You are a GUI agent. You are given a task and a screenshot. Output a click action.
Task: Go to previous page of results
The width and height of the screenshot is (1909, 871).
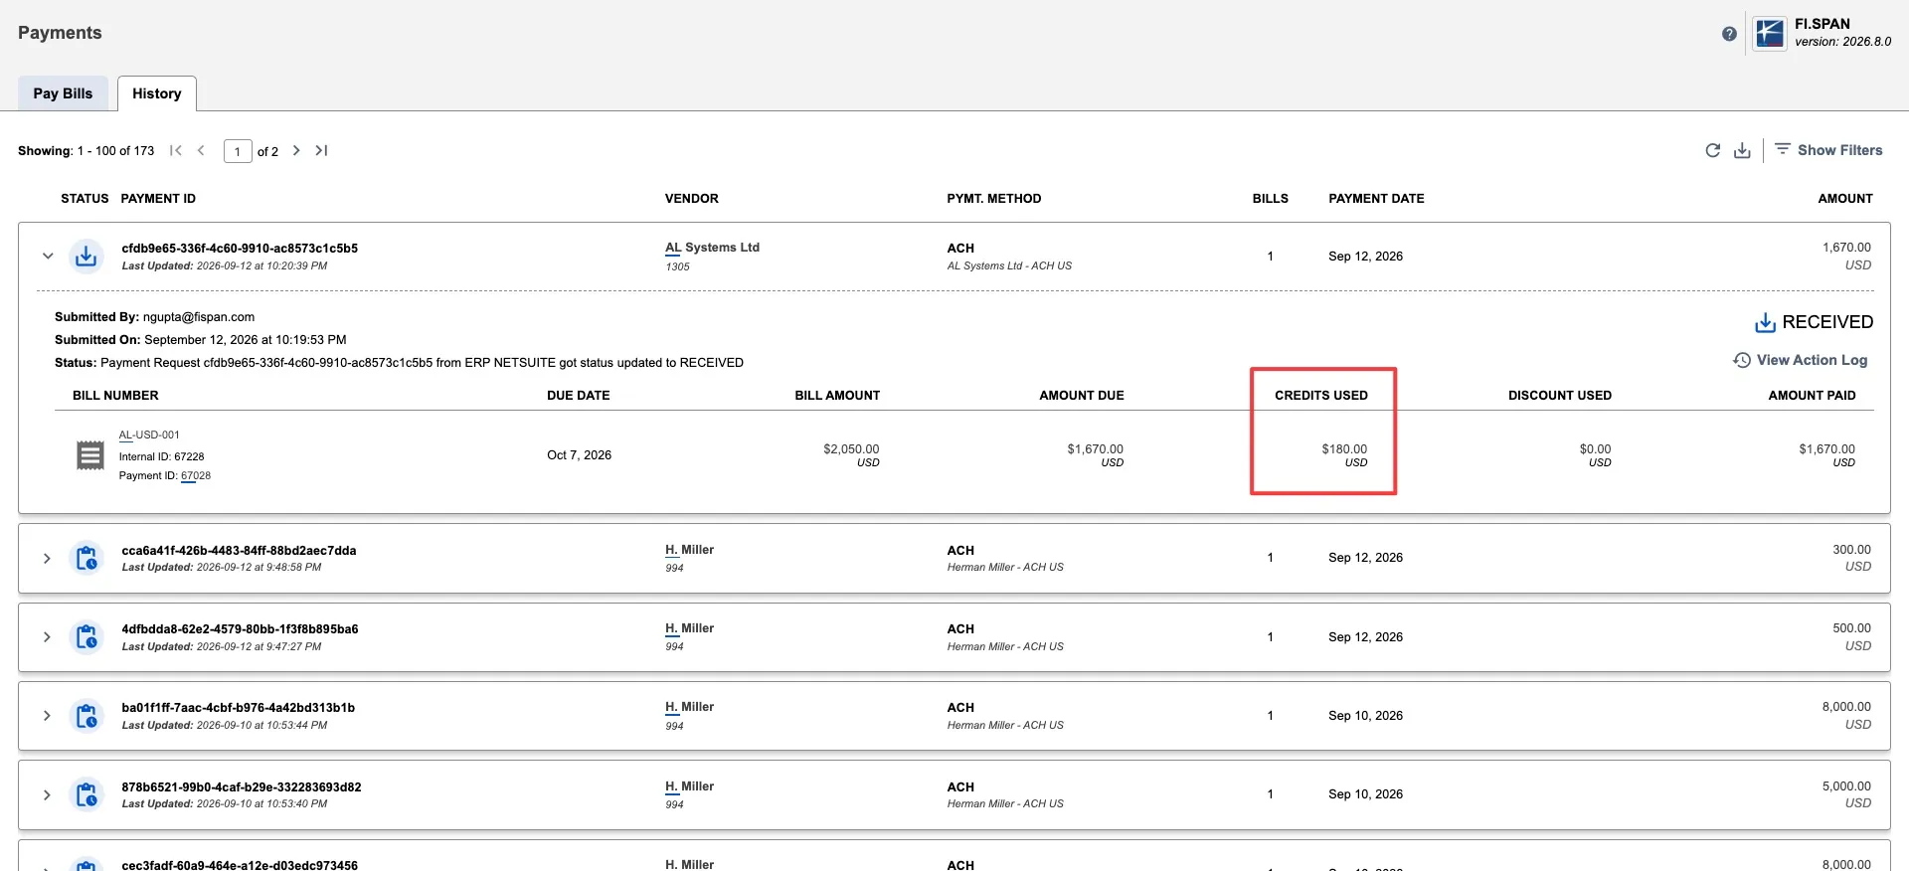(201, 150)
